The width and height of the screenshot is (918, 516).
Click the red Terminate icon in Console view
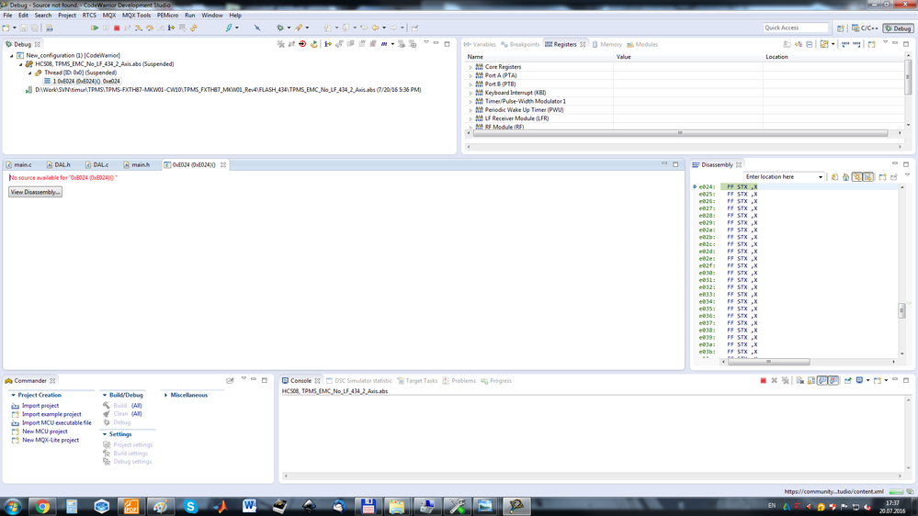(764, 380)
